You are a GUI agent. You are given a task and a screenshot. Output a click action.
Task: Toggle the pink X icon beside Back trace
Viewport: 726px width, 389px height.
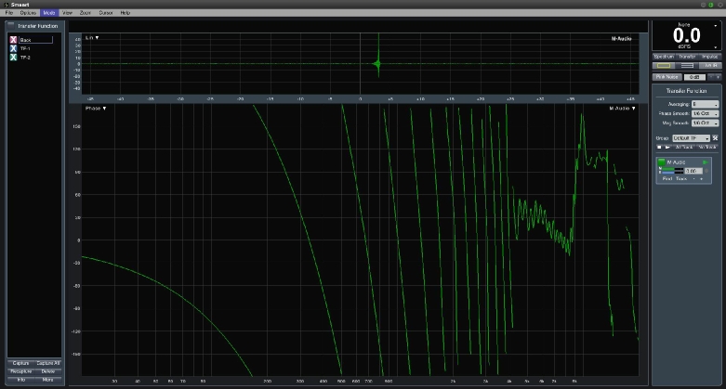(x=13, y=41)
